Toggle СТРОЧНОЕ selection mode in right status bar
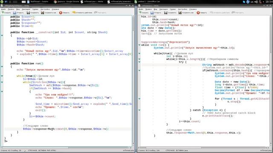 [170, 150]
